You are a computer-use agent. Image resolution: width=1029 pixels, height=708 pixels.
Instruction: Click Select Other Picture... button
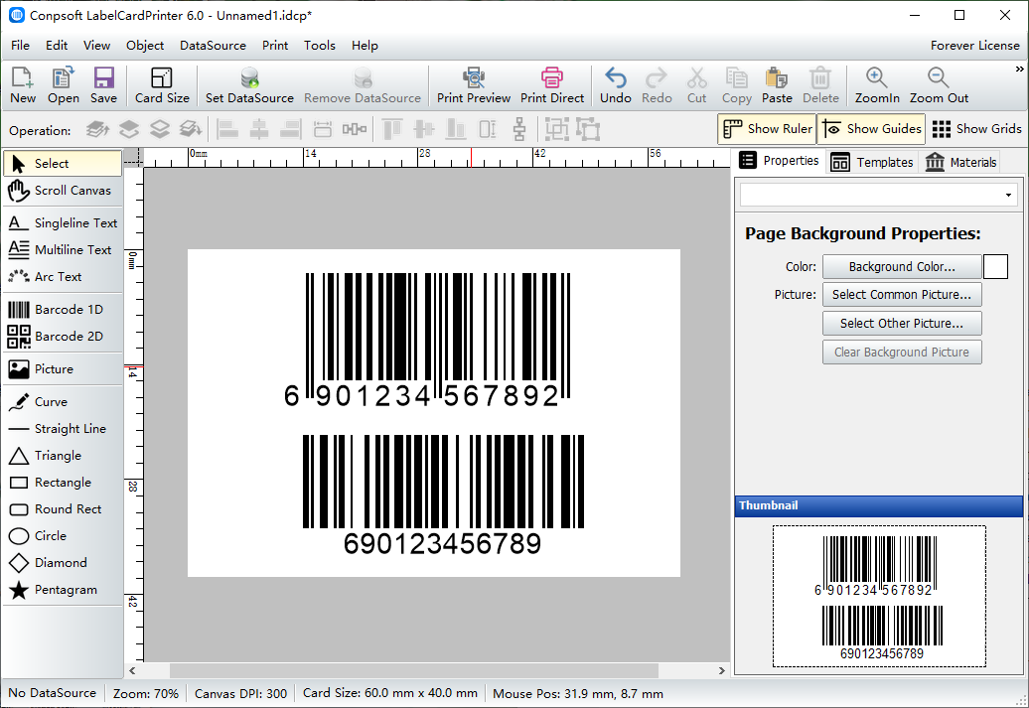tap(902, 324)
